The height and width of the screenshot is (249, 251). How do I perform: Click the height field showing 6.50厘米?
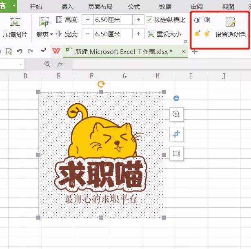(113, 20)
